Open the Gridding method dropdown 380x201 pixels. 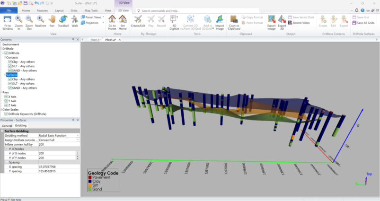coord(78,136)
